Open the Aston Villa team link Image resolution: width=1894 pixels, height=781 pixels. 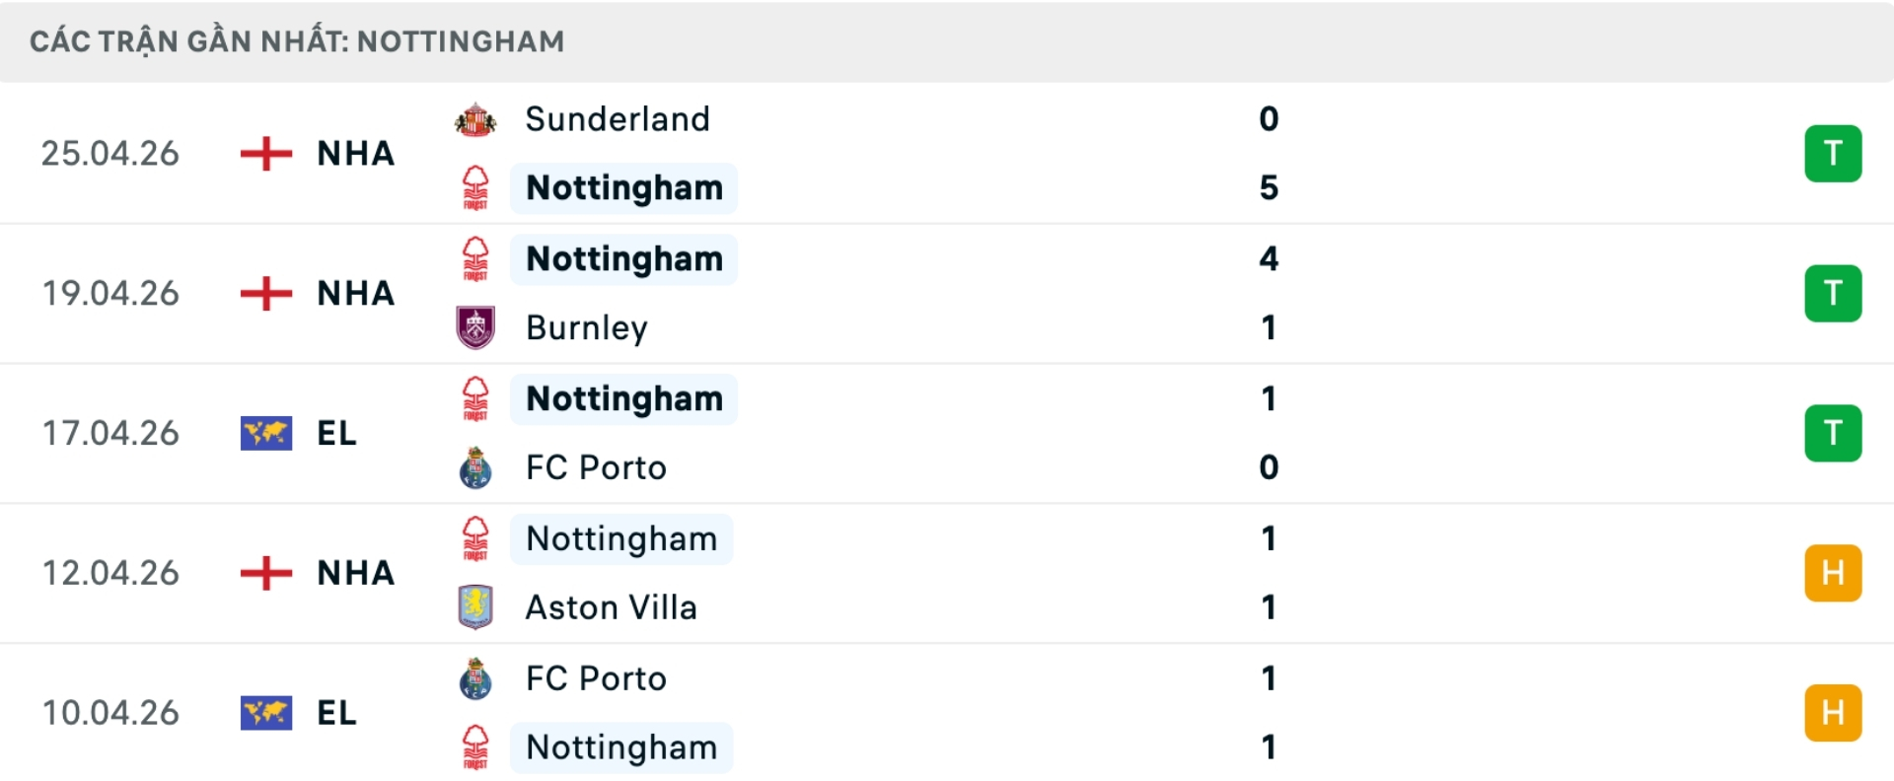(x=612, y=607)
